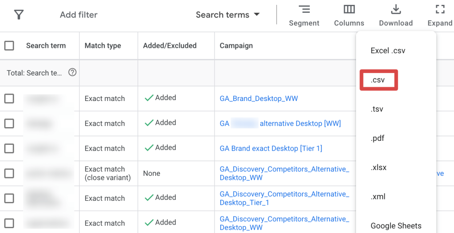Screen dimensions: 454x233
Task: Click the filter funnel icon
Action: click(x=19, y=15)
